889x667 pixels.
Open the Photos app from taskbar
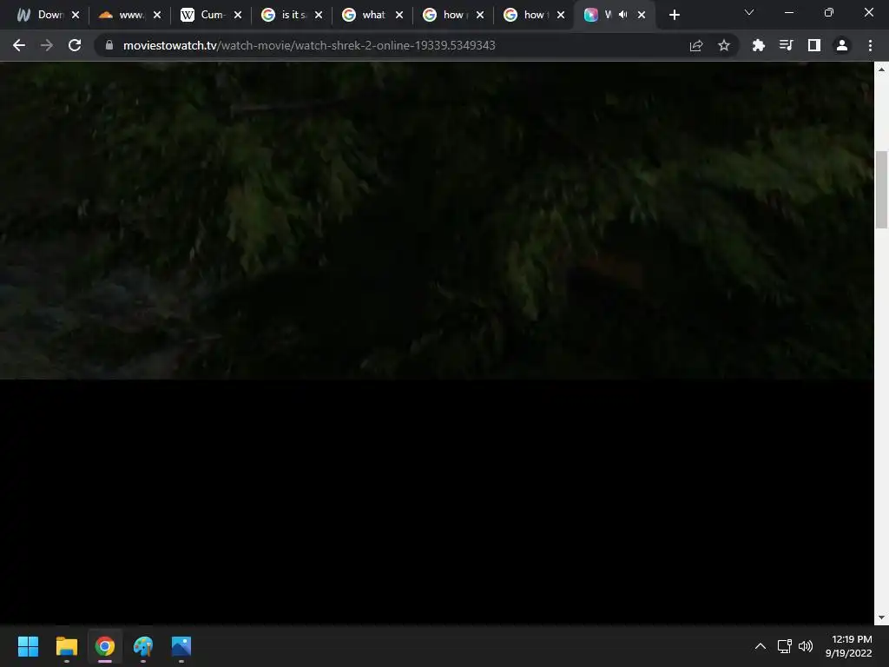click(x=181, y=646)
